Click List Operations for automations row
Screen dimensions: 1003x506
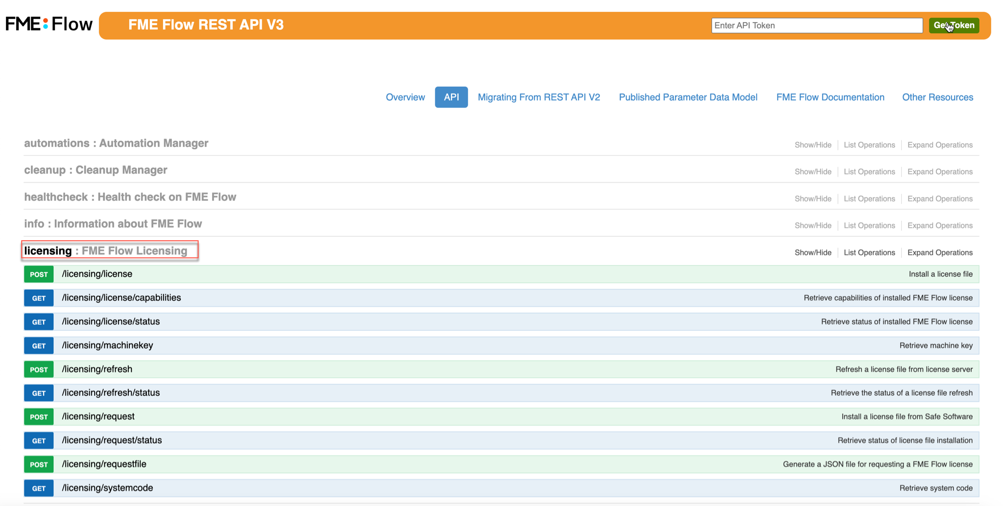point(869,145)
